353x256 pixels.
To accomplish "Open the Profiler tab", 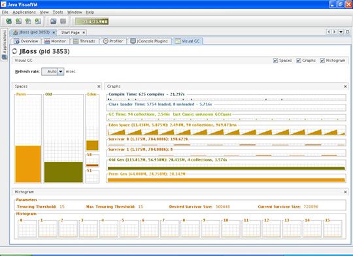I will tap(113, 41).
